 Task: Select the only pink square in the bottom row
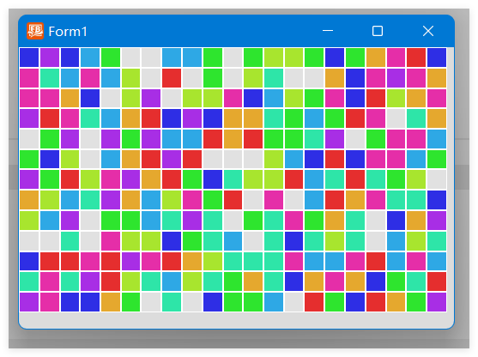coord(50,302)
